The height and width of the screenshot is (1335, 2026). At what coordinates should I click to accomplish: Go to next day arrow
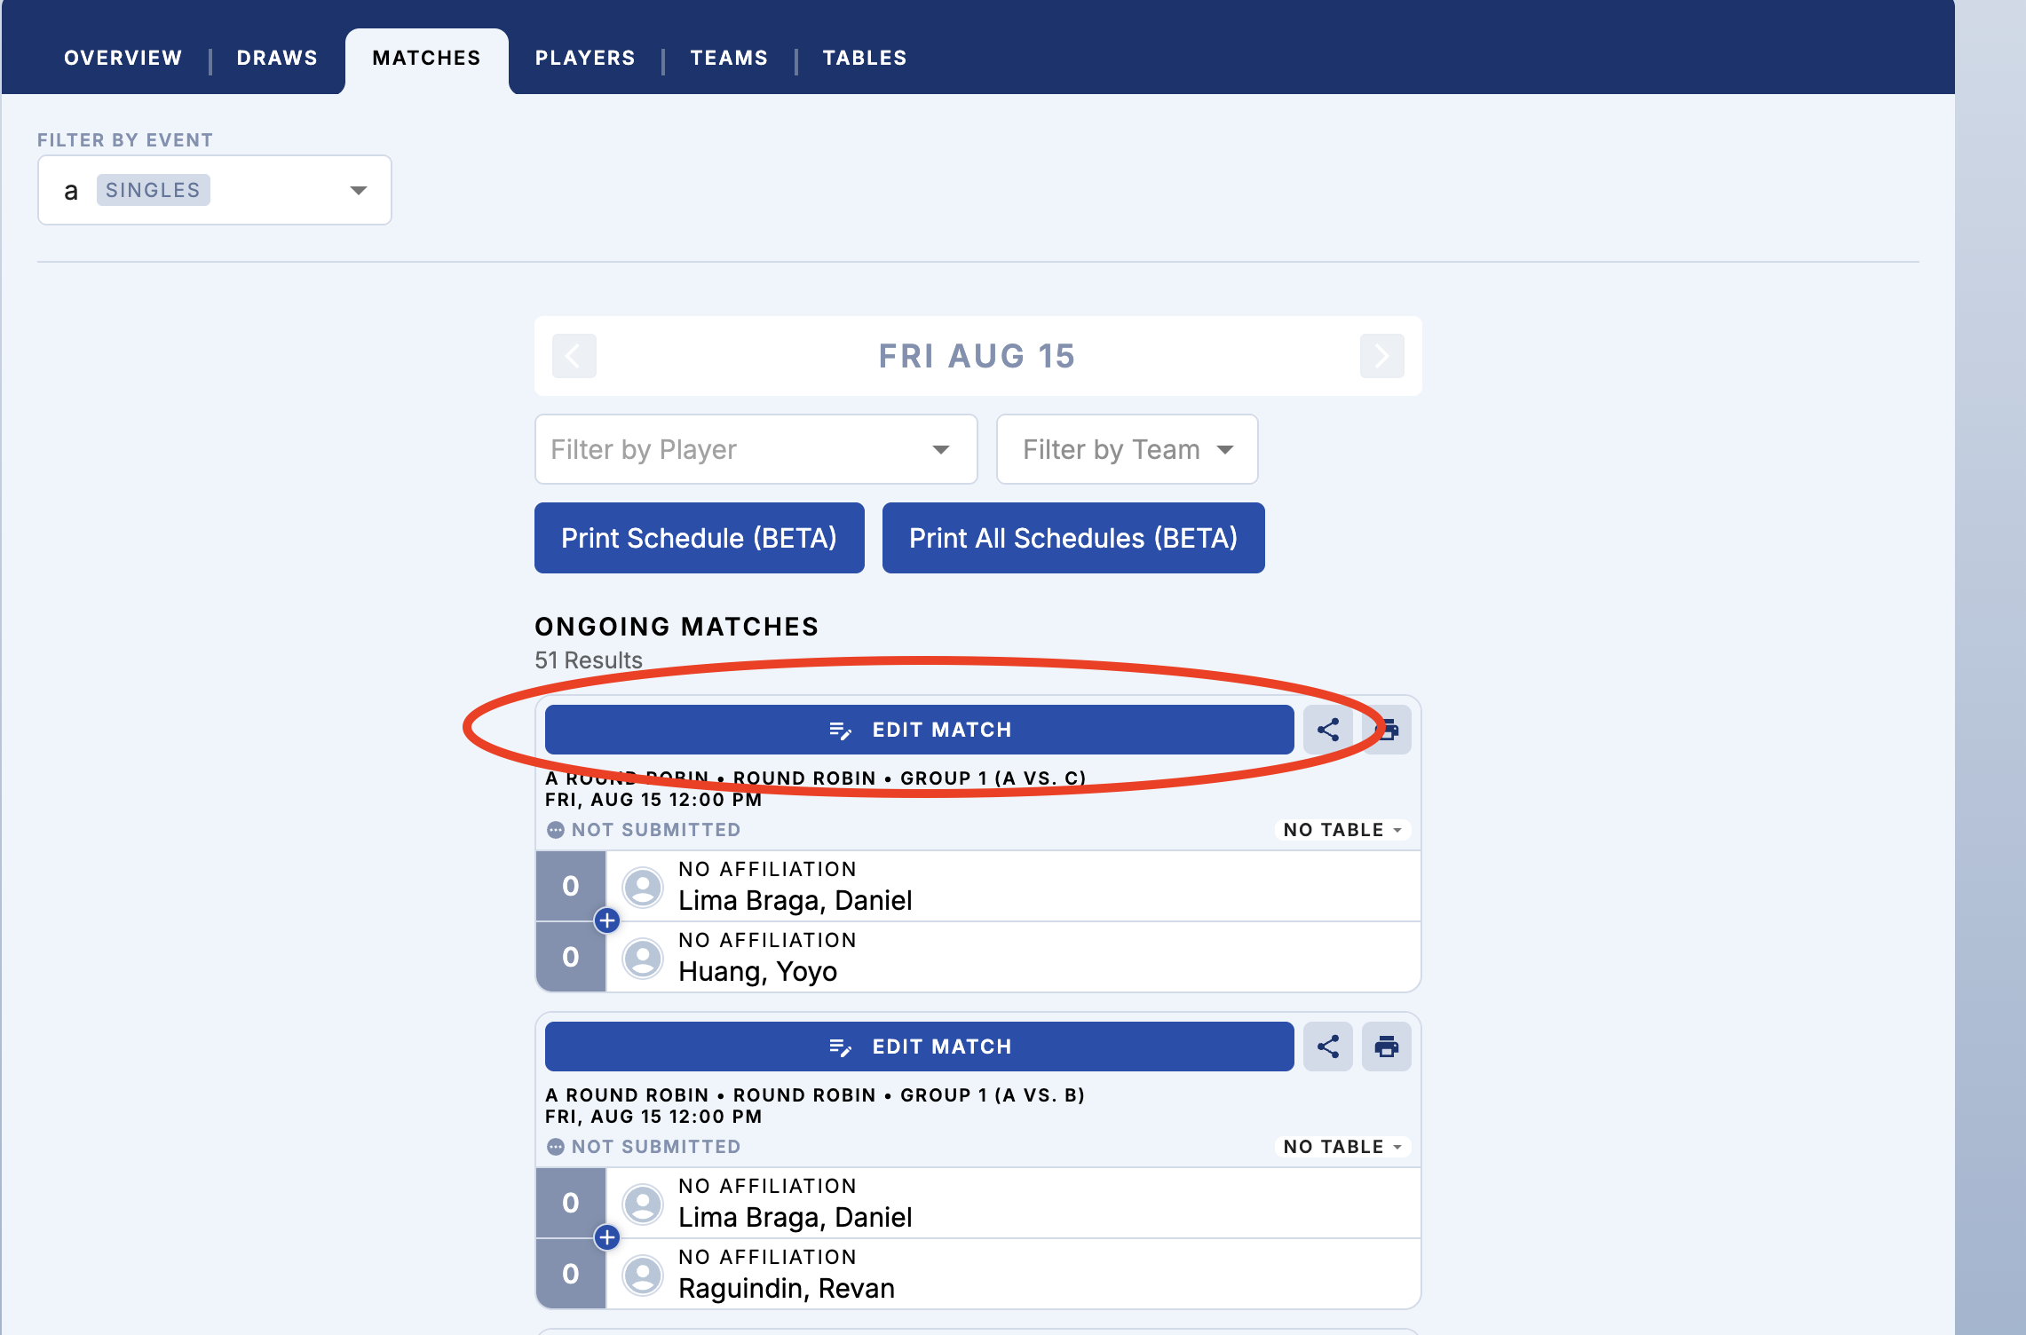(x=1381, y=356)
